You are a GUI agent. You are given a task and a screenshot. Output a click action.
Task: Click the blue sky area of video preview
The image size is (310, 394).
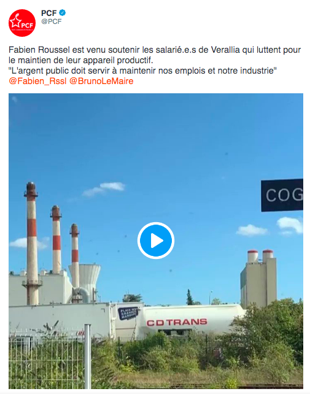[156, 141]
